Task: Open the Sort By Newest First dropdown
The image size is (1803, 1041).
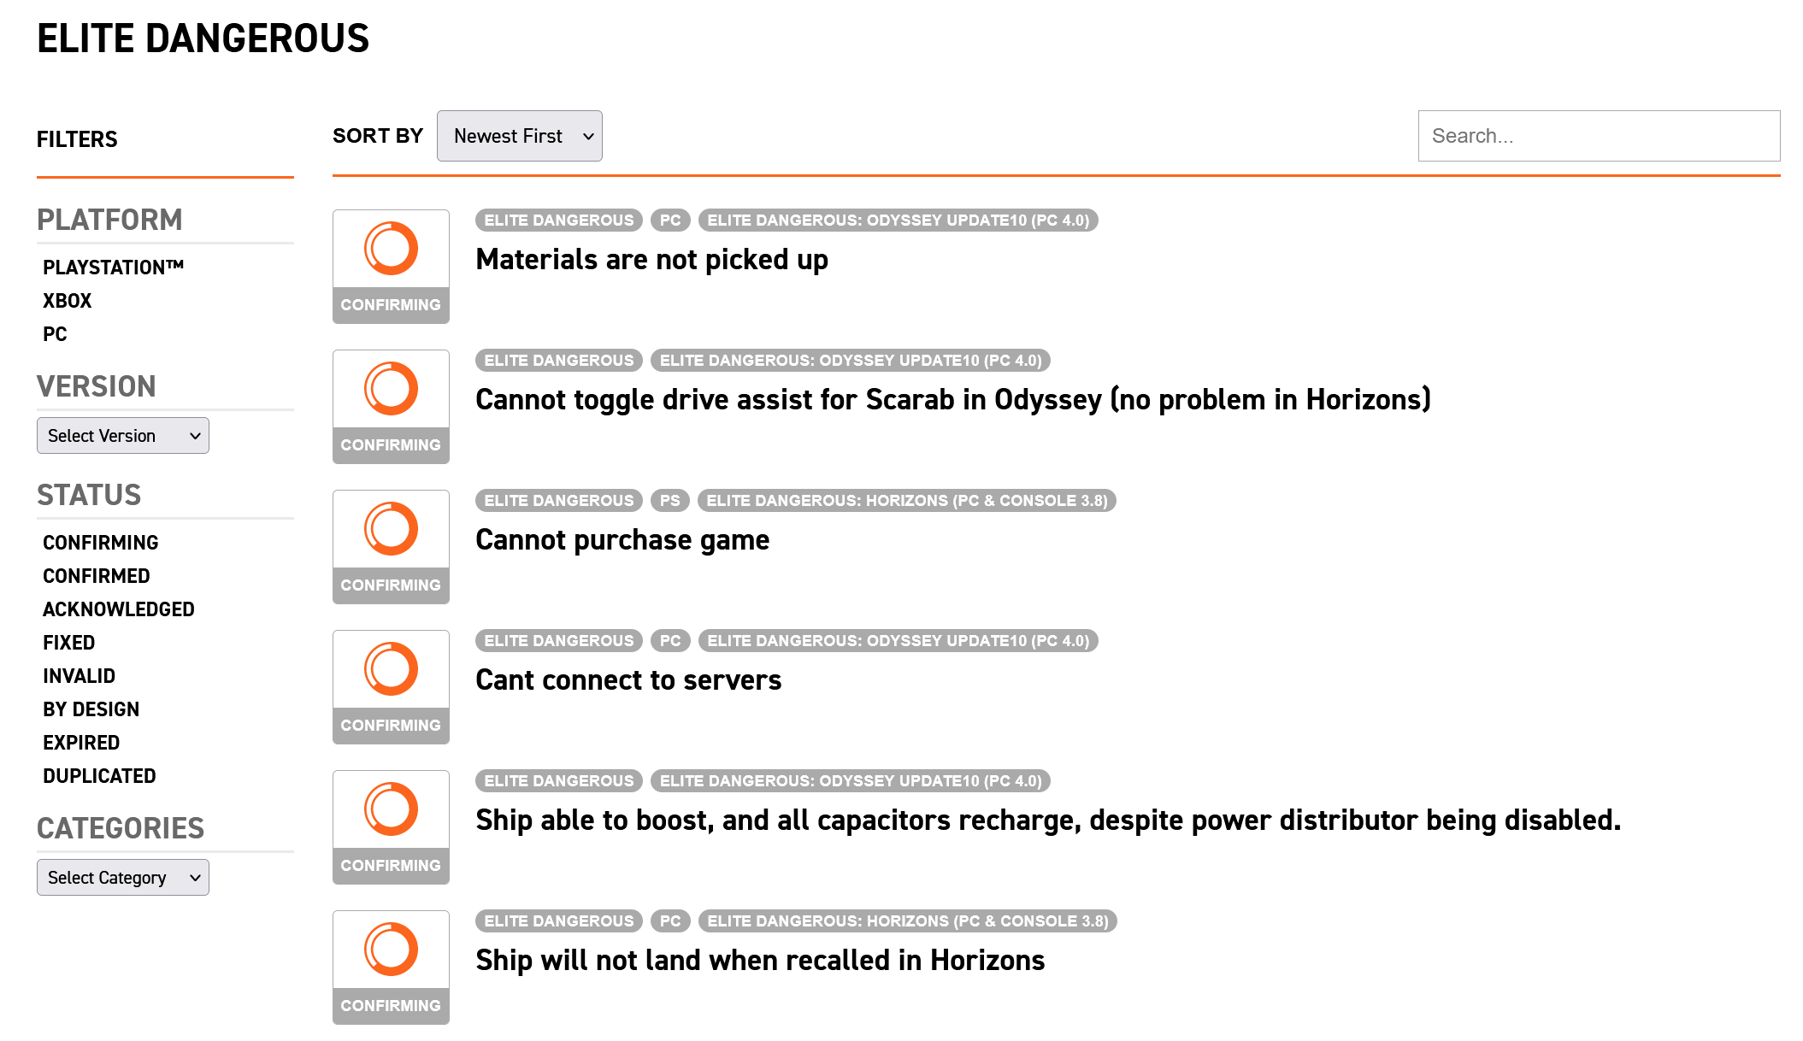Action: tap(519, 136)
